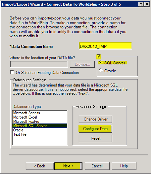Choose Microsoft Excel in Datasource Type list
The height and width of the screenshot is (174, 151).
point(40,117)
